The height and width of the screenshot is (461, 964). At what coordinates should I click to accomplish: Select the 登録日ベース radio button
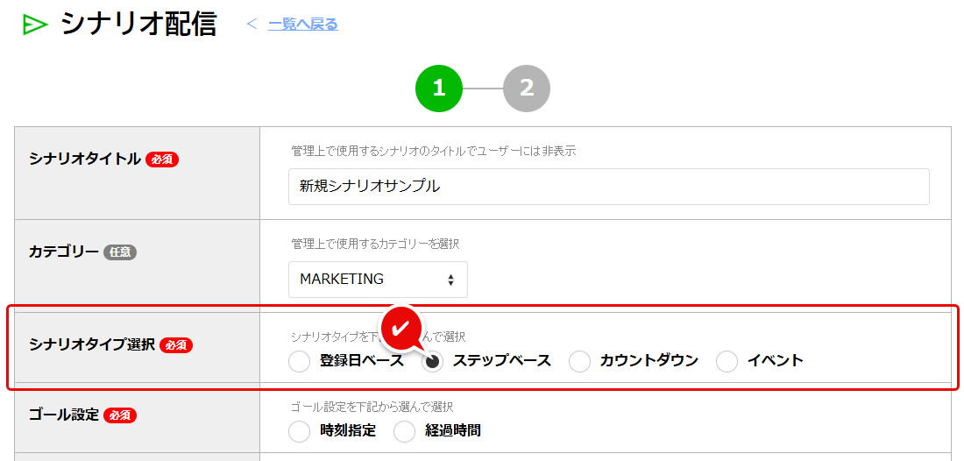coord(299,361)
